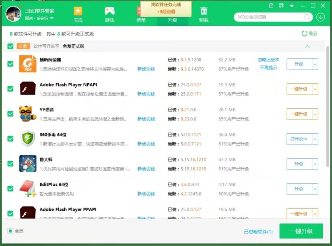Click the 360杀毒 green shield icon

28,139
